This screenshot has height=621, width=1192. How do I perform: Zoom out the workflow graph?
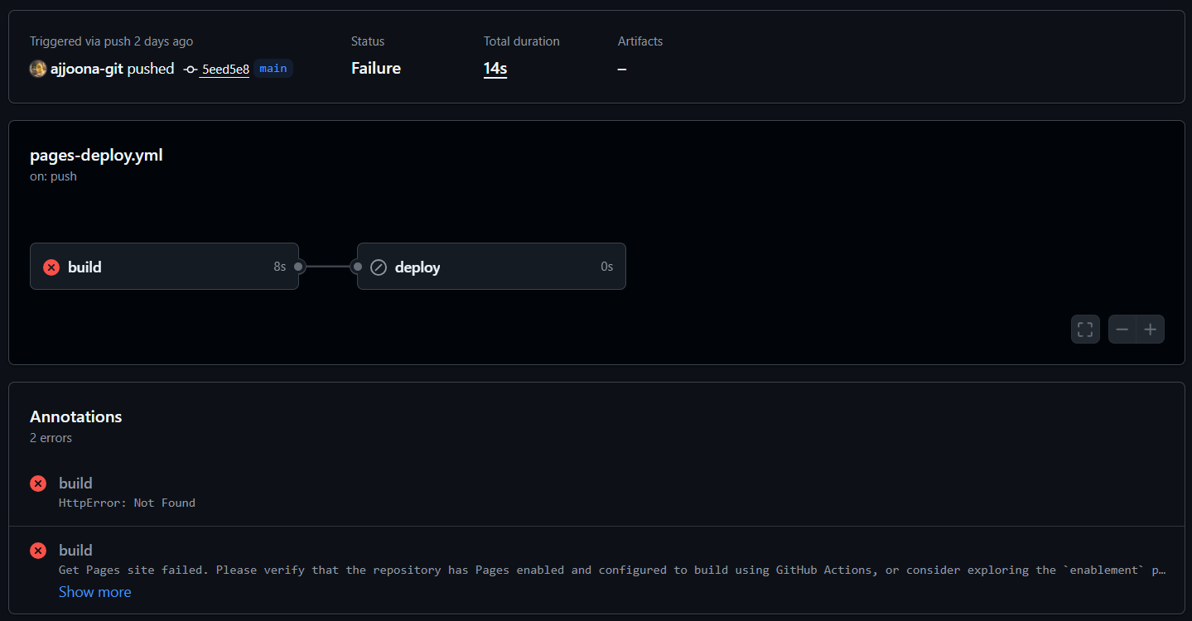tap(1122, 330)
